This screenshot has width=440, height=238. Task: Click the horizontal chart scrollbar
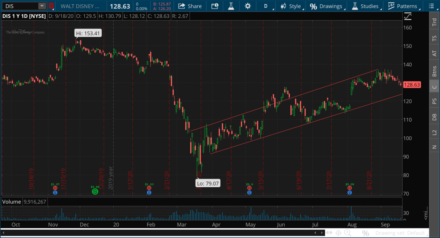pos(163,232)
